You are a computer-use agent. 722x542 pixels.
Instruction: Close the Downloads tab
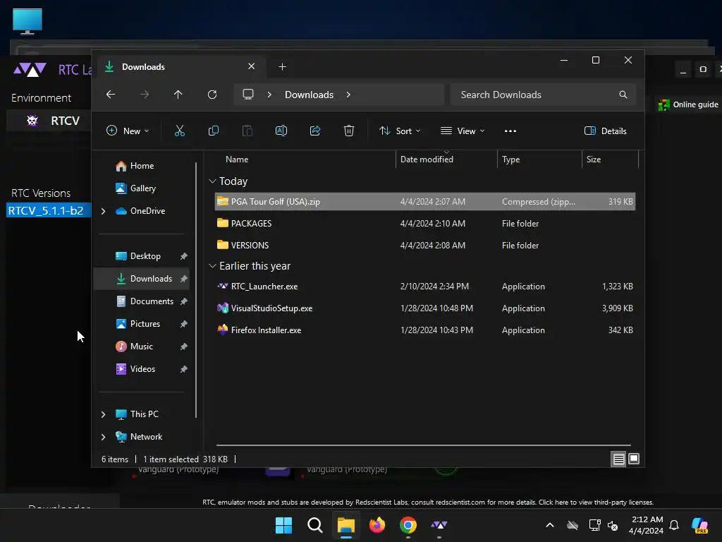pyautogui.click(x=252, y=66)
